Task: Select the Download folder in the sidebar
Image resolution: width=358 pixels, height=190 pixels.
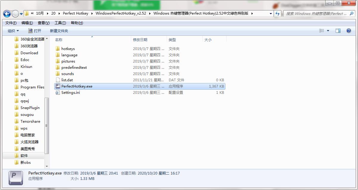Action: coord(29,53)
